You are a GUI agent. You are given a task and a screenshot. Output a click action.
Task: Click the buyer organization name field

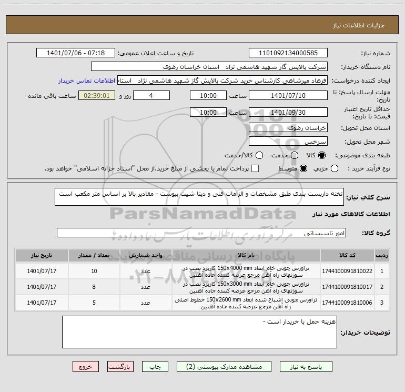click(x=209, y=67)
